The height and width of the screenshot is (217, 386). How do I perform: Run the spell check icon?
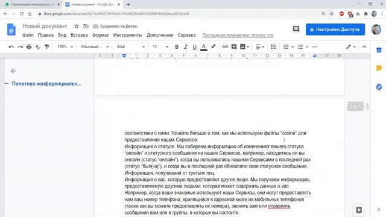38,47
